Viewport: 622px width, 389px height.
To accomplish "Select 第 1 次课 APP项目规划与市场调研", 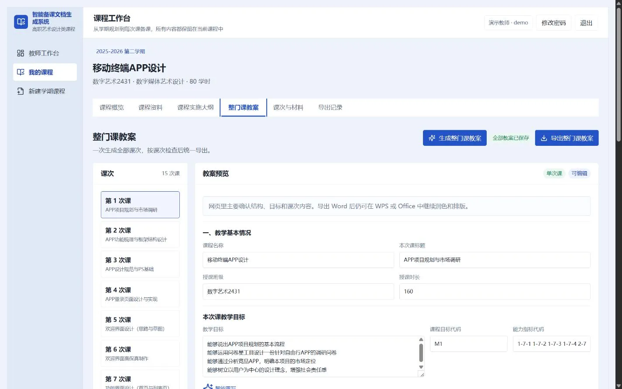I will coord(140,205).
